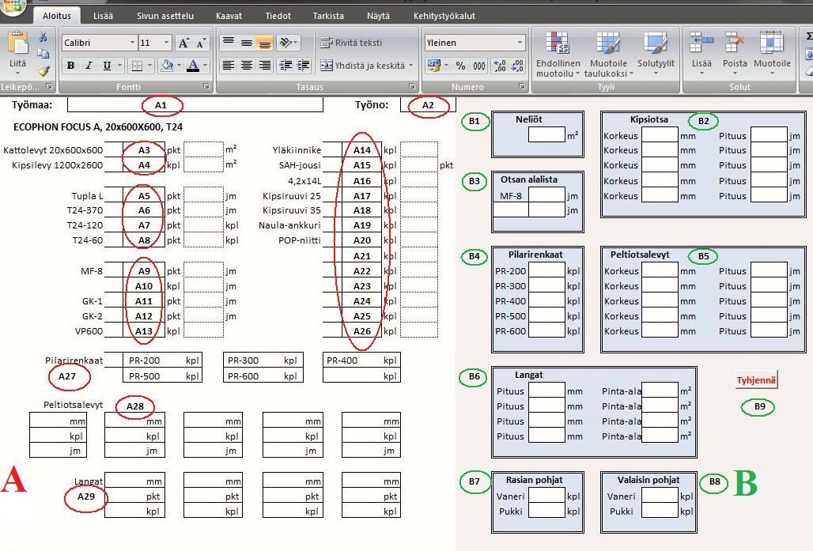Increase indent in Tasaus group
Image resolution: width=813 pixels, height=551 pixels.
pos(304,66)
